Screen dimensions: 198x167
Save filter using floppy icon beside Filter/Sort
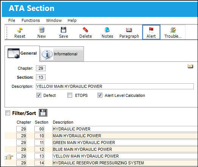(x=43, y=113)
